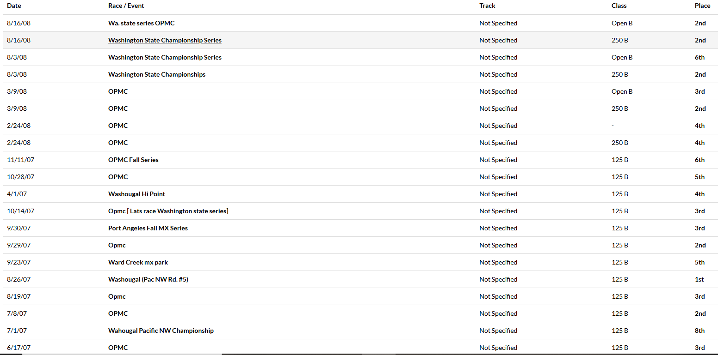Select the date cell '9/23/07'
The height and width of the screenshot is (355, 718).
pyautogui.click(x=19, y=262)
